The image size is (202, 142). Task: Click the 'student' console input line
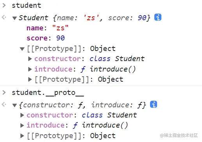(27, 5)
